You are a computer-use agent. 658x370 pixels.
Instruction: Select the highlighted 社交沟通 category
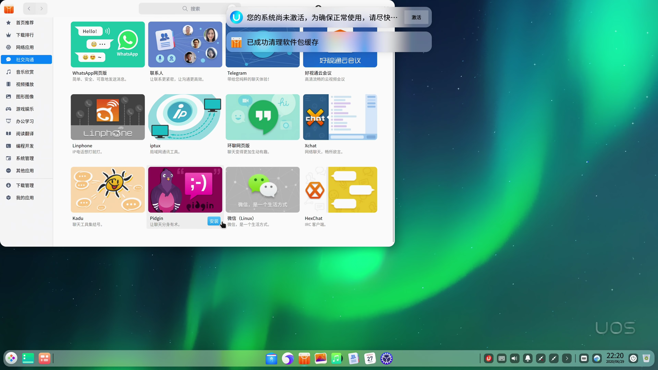pos(26,60)
